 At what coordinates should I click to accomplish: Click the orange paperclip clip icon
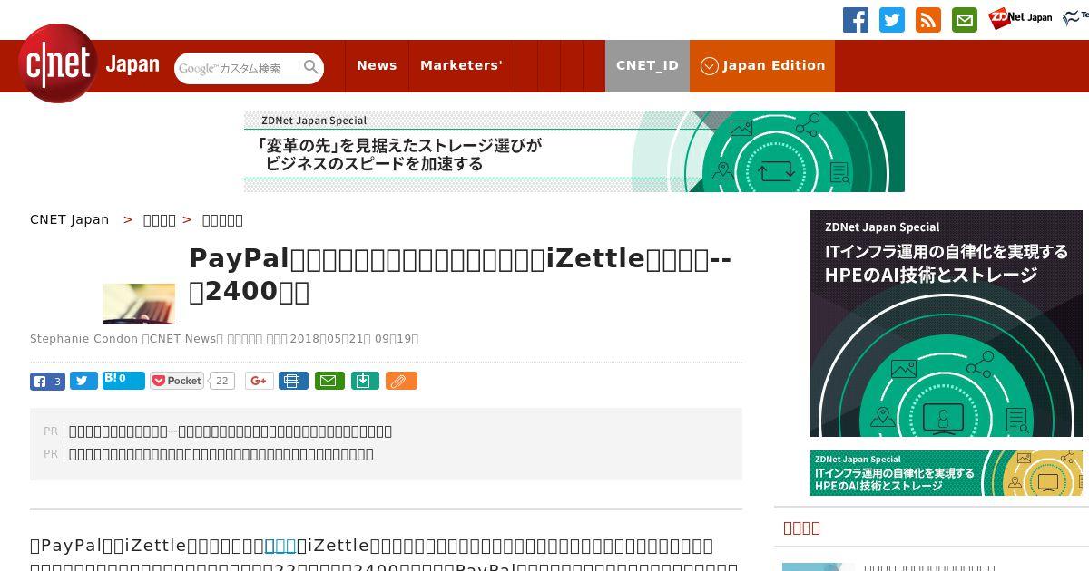click(401, 381)
